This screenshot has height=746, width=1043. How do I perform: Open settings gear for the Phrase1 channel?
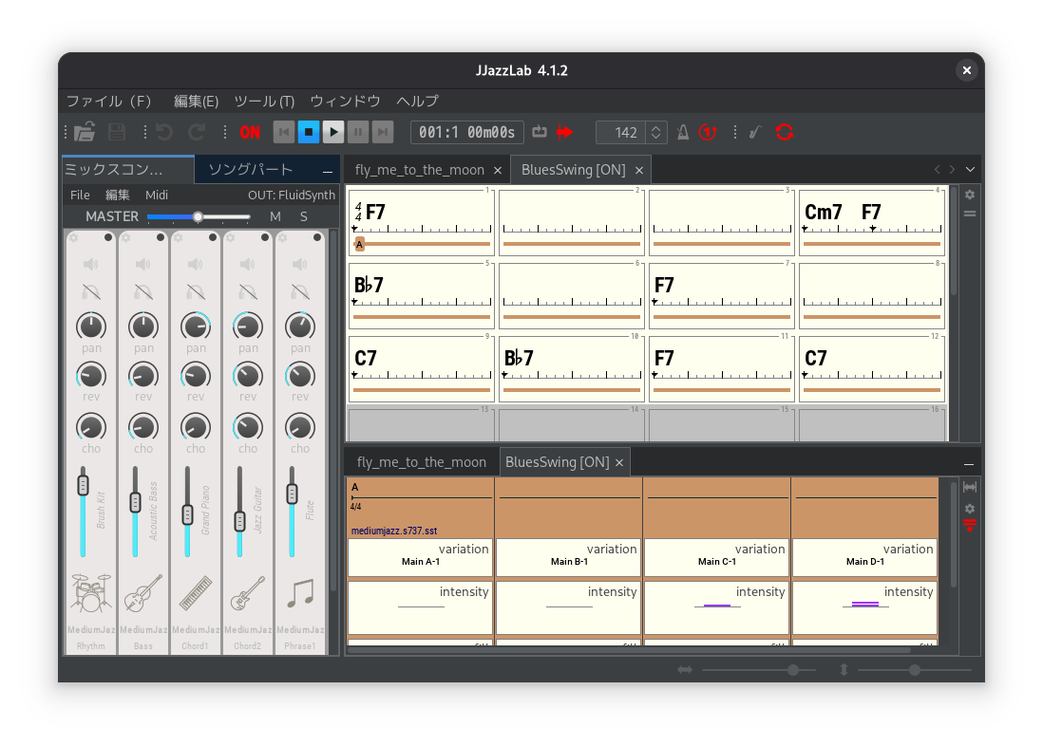283,237
